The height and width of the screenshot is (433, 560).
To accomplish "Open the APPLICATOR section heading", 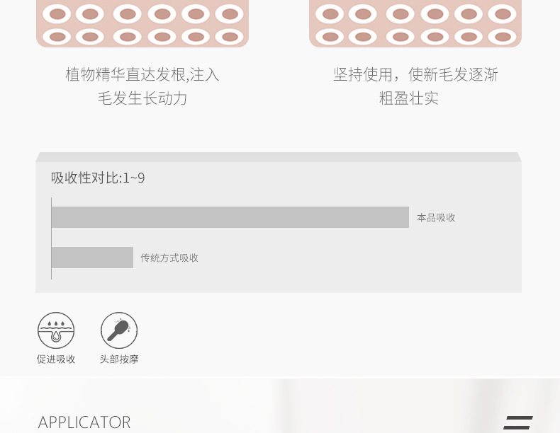I will coord(84,422).
